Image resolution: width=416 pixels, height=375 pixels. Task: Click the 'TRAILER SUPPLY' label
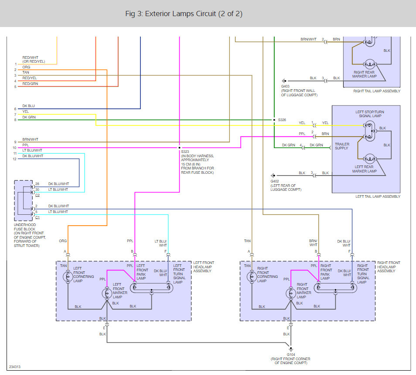[x=342, y=146]
